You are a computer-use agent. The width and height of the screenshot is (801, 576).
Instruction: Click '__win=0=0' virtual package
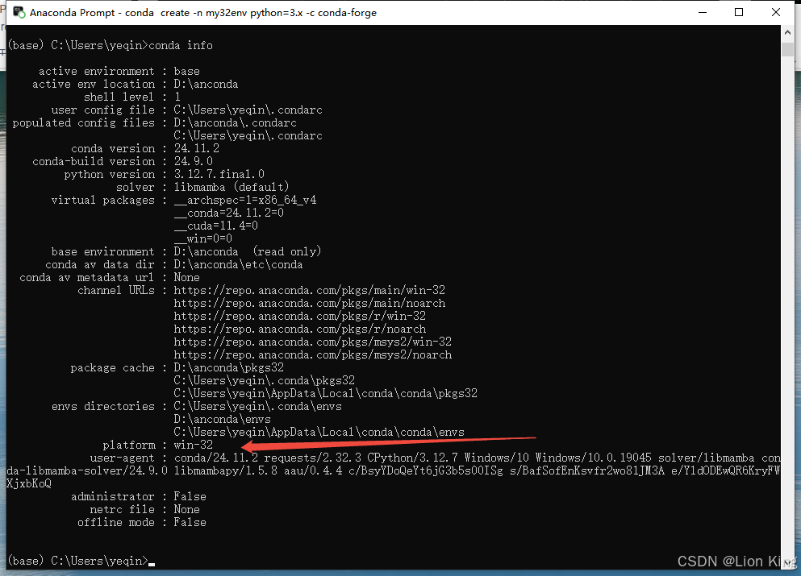pyautogui.click(x=202, y=238)
